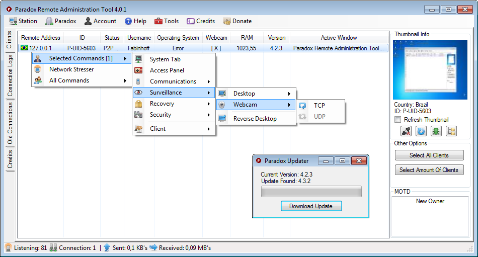The width and height of the screenshot is (478, 257).
Task: Click the 'New Owner' MOTD text
Action: pos(430,201)
